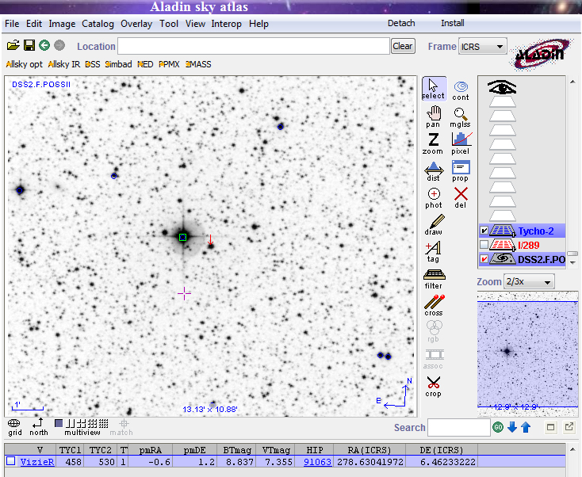Click the detach measurement panel icon
The height and width of the screenshot is (477, 582).
click(x=569, y=427)
